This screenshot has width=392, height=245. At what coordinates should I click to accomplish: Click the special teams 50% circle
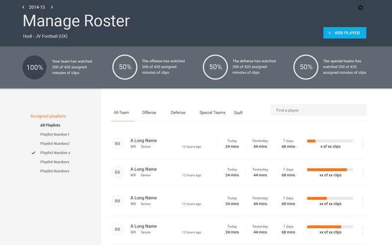[x=306, y=67]
